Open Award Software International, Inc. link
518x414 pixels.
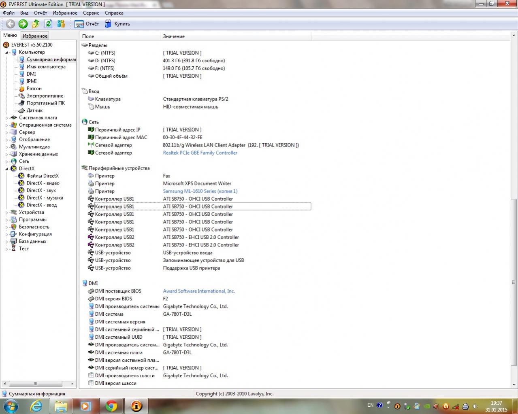[x=199, y=291]
